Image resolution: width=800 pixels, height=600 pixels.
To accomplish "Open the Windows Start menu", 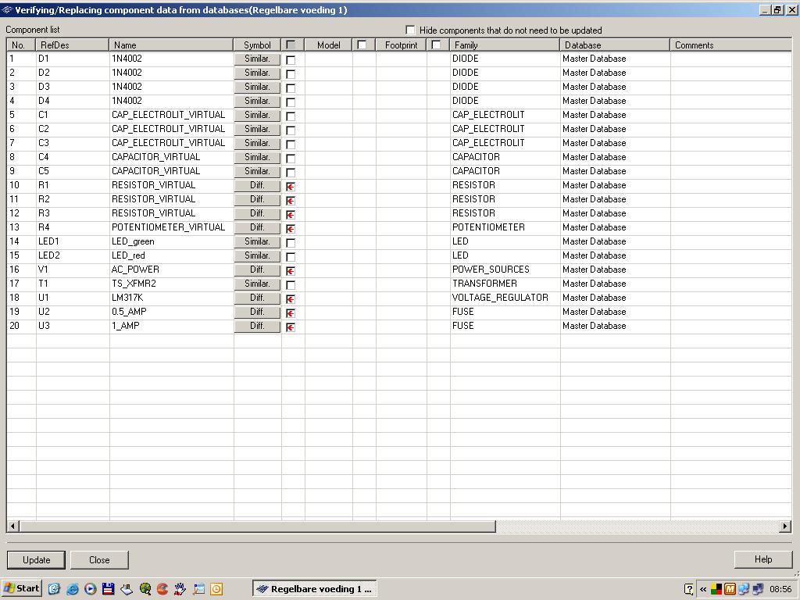I will [22, 589].
